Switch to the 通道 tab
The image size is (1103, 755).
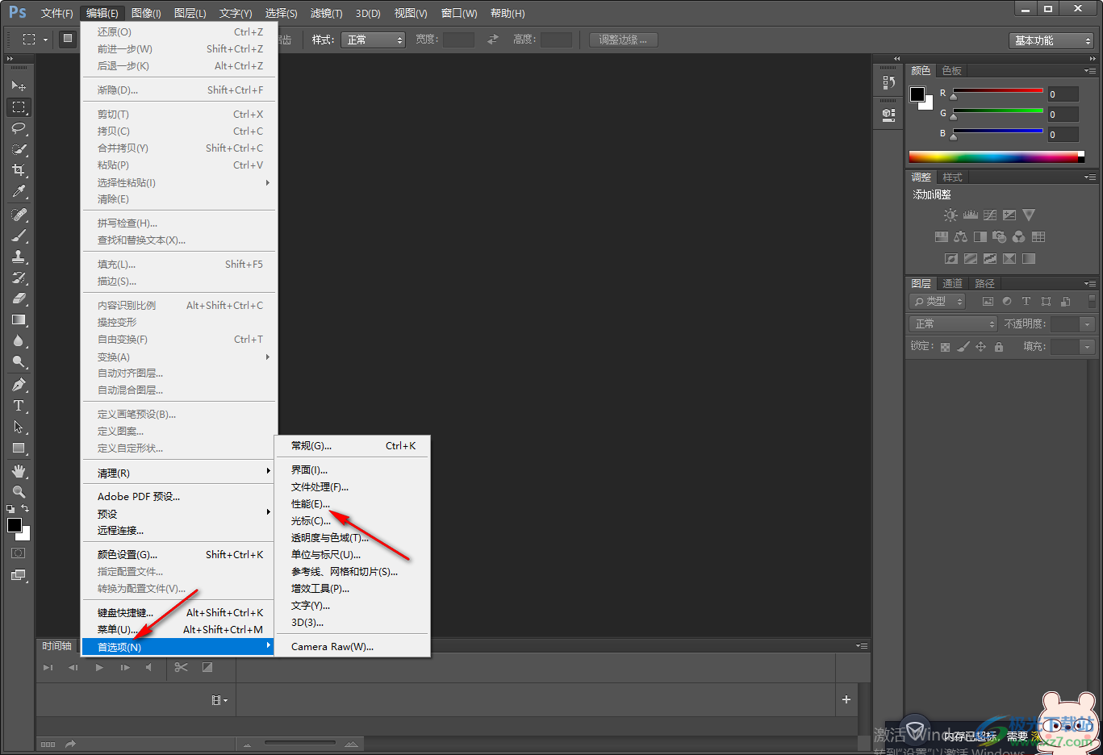click(952, 284)
